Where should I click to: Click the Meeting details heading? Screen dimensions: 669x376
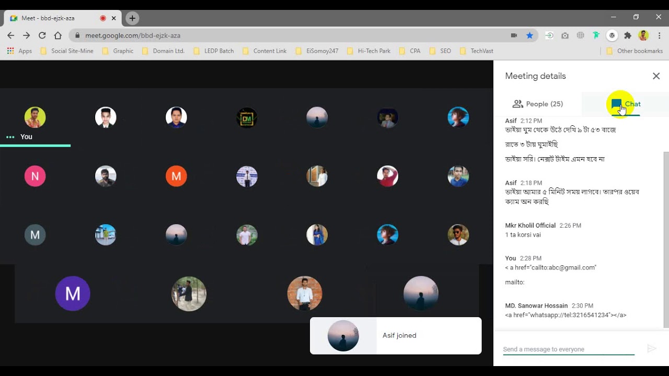pos(535,76)
